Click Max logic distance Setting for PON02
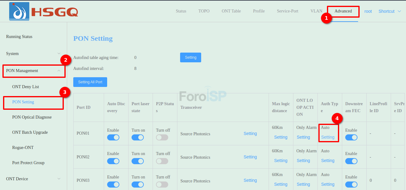This screenshot has height=190, width=406. pyautogui.click(x=281, y=161)
